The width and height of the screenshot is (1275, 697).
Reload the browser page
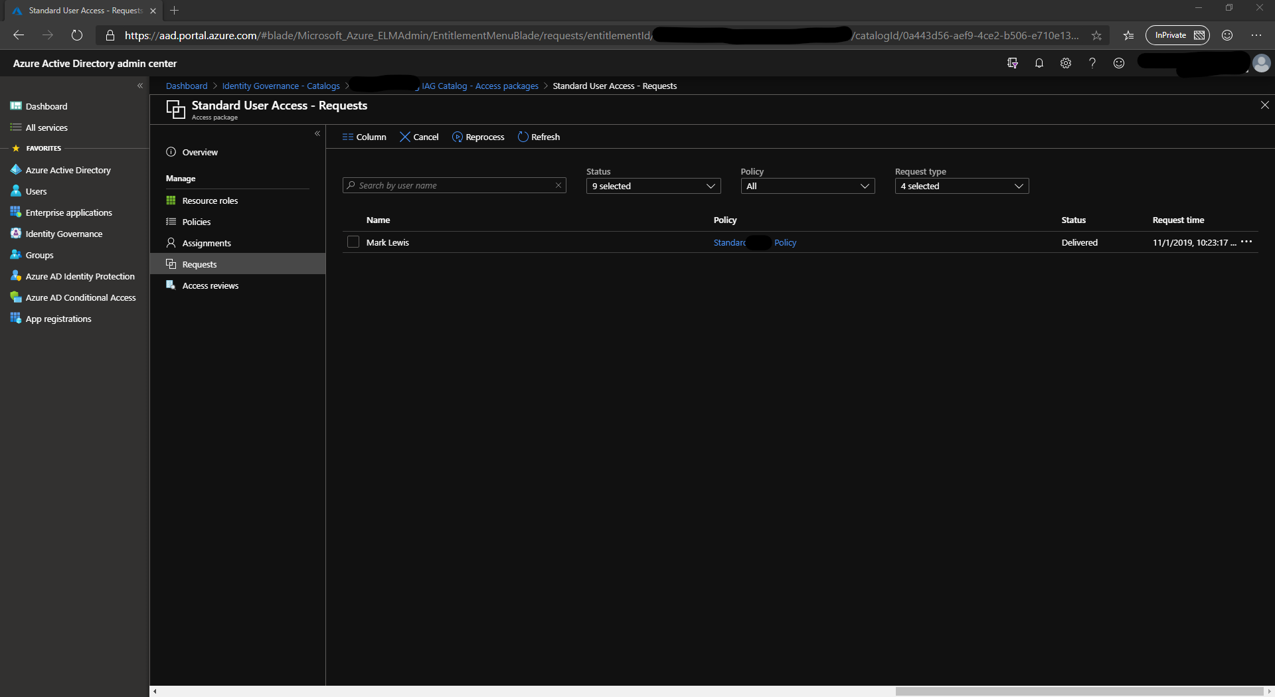77,35
